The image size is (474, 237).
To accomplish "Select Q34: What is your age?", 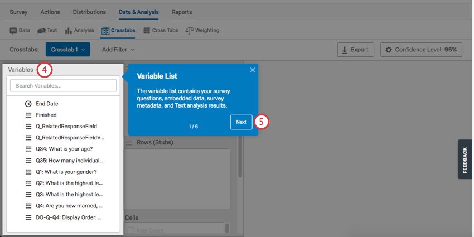I will 63,149.
